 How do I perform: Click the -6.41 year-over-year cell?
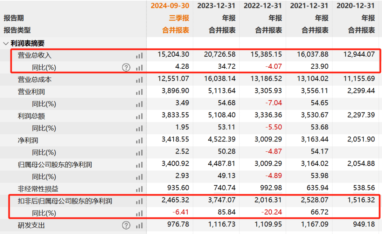pyautogui.click(x=181, y=213)
